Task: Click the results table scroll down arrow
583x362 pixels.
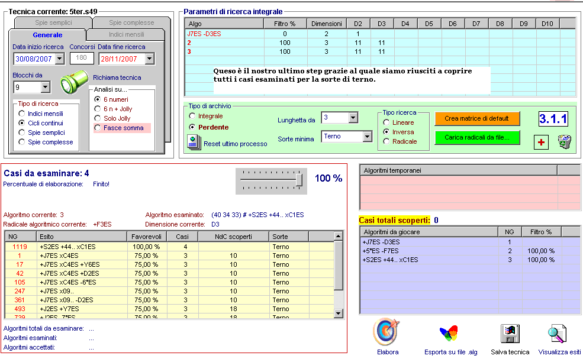Action: 338,313
